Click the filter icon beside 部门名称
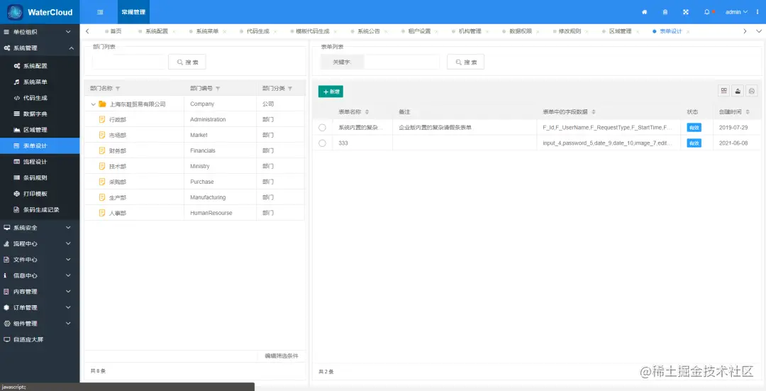 point(118,89)
